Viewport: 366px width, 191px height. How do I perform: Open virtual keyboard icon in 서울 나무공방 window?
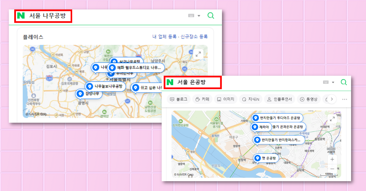pos(191,16)
